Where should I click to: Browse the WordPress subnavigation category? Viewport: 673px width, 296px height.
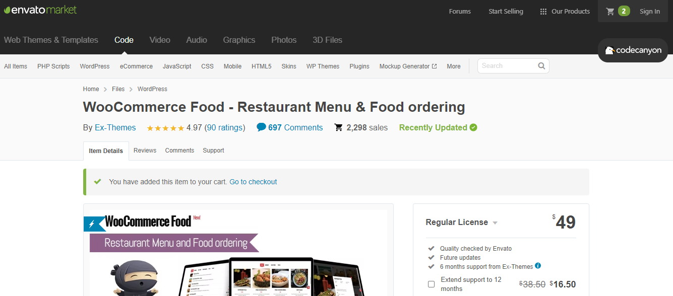(x=95, y=66)
